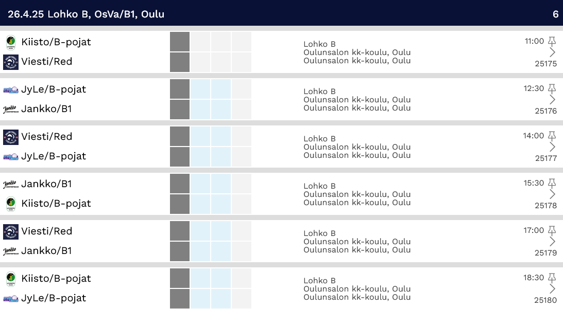
Task: Open details chevron for match 25180
Action: (x=553, y=289)
